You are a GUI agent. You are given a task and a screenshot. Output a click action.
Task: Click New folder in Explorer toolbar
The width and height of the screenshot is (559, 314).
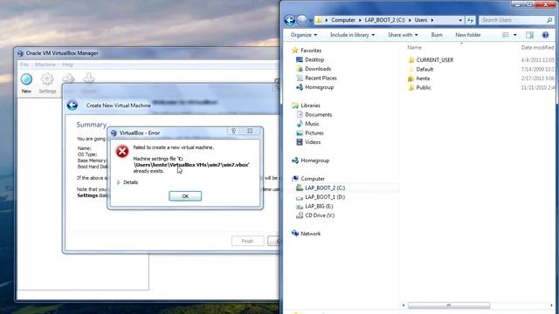point(468,35)
